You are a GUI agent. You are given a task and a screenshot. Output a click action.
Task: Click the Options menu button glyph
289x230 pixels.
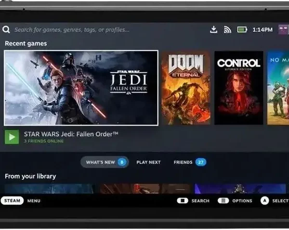pos(223,201)
